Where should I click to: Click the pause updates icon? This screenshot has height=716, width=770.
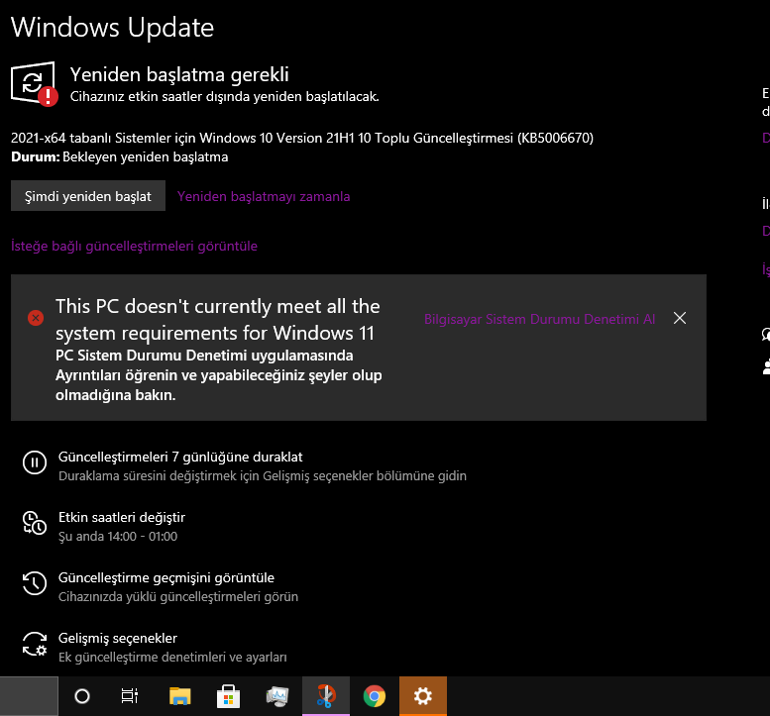(x=35, y=462)
